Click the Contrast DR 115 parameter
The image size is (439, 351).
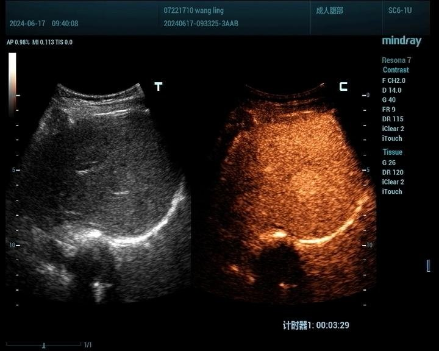(x=393, y=119)
